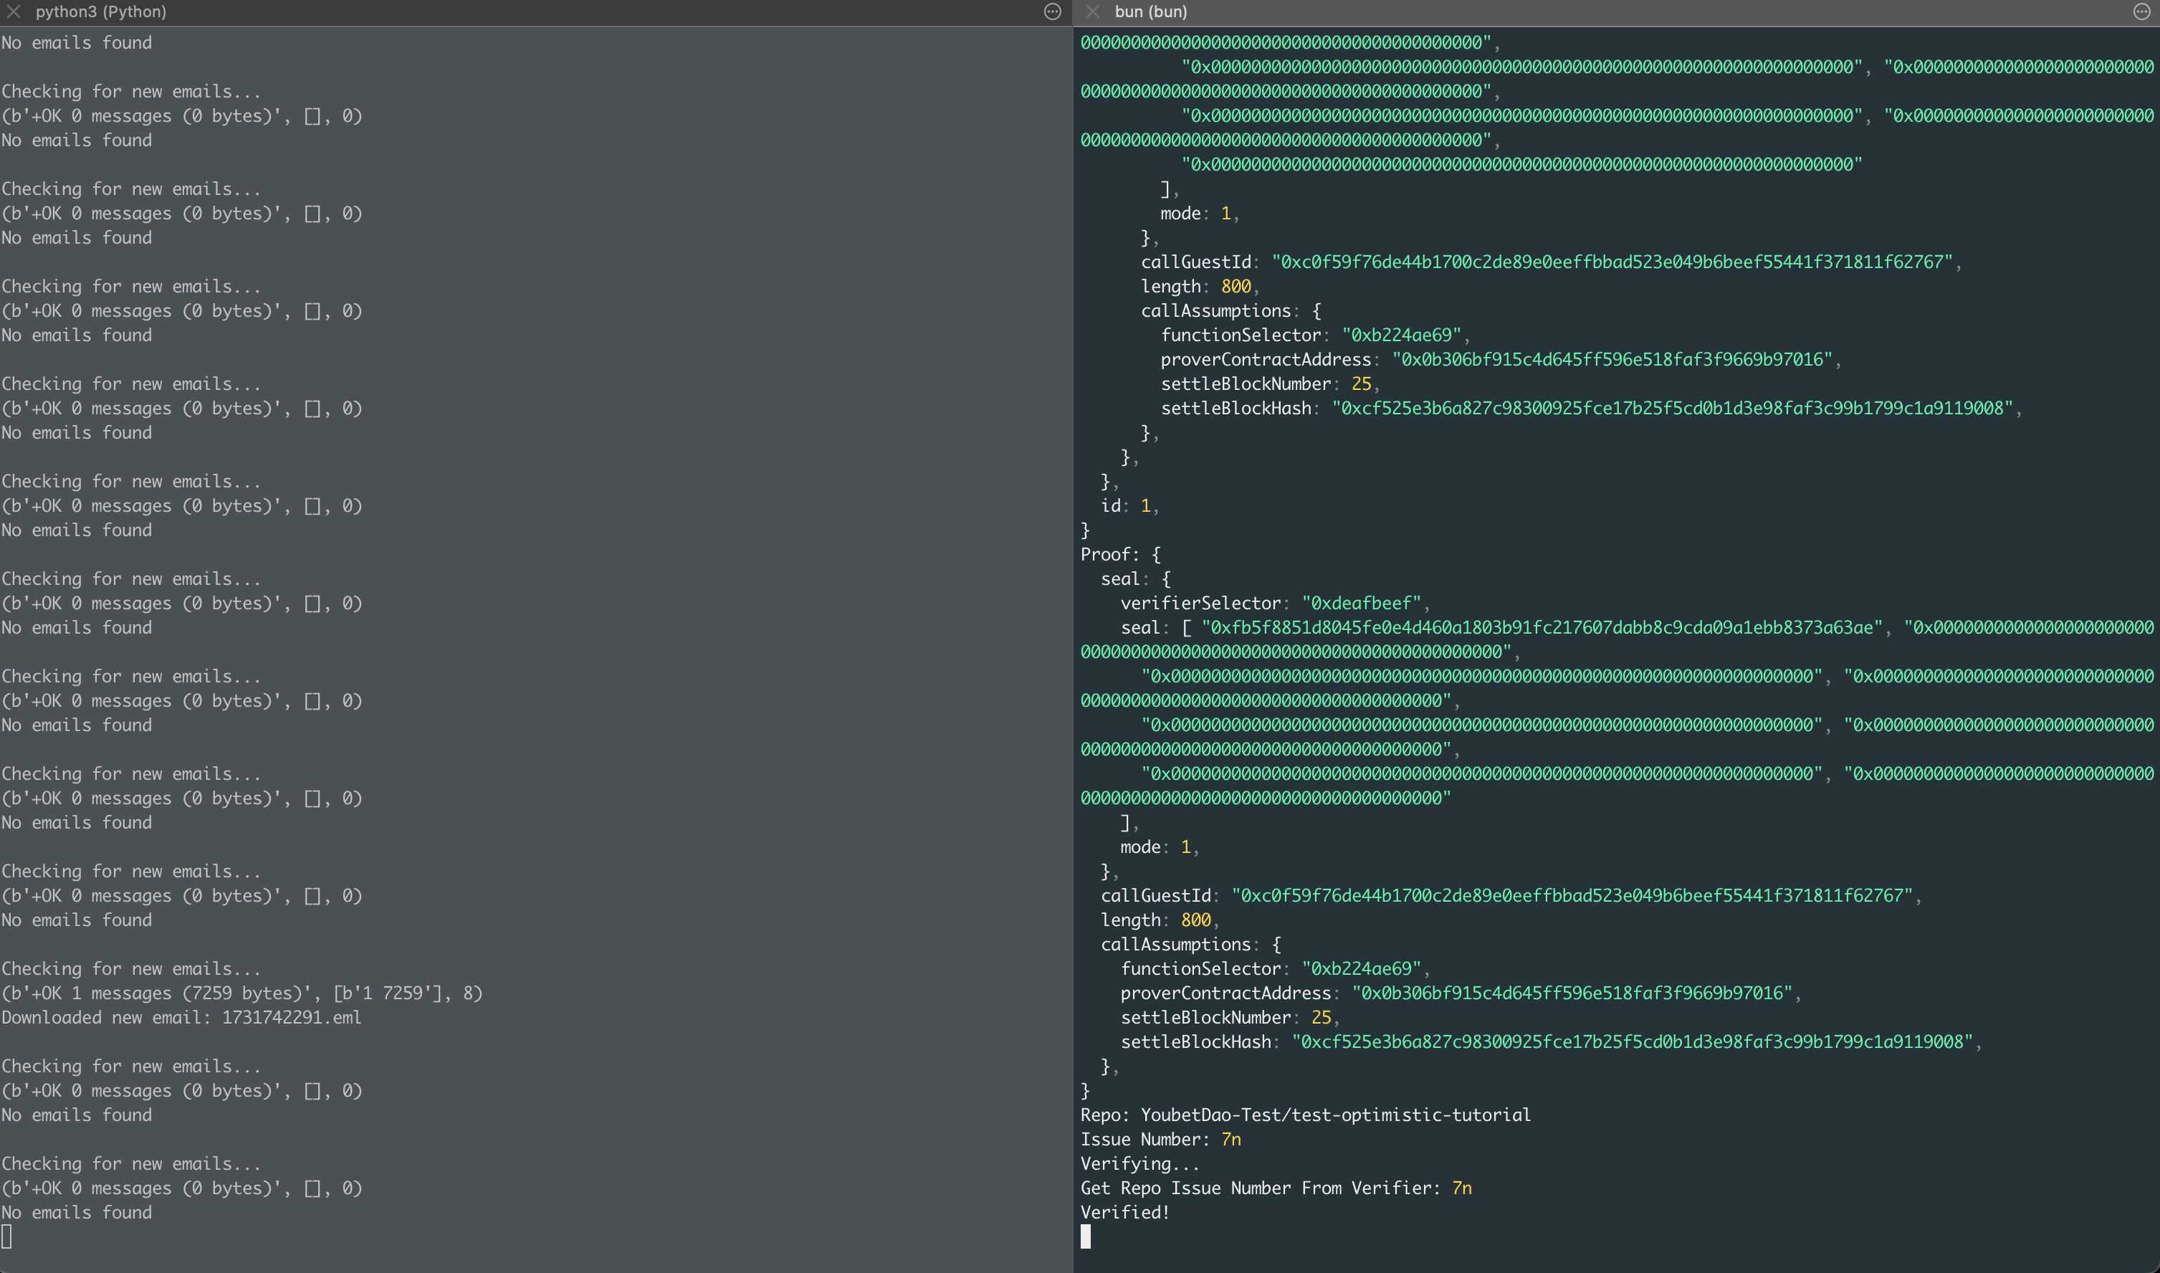
Task: Click the solid block cursor in bun pane
Action: 1086,1236
